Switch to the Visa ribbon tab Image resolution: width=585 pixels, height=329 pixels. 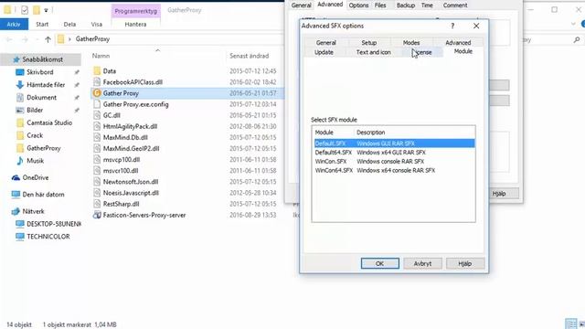[x=96, y=25]
